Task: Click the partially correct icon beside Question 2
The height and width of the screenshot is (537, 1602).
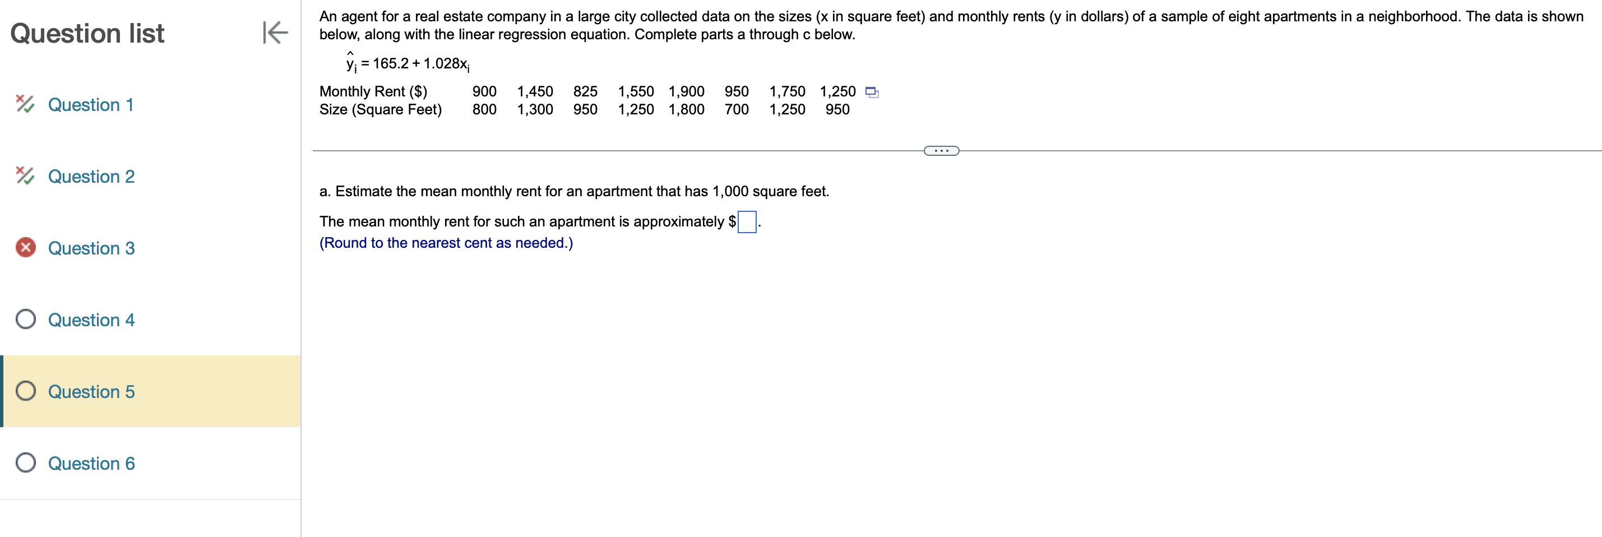Action: (x=25, y=175)
